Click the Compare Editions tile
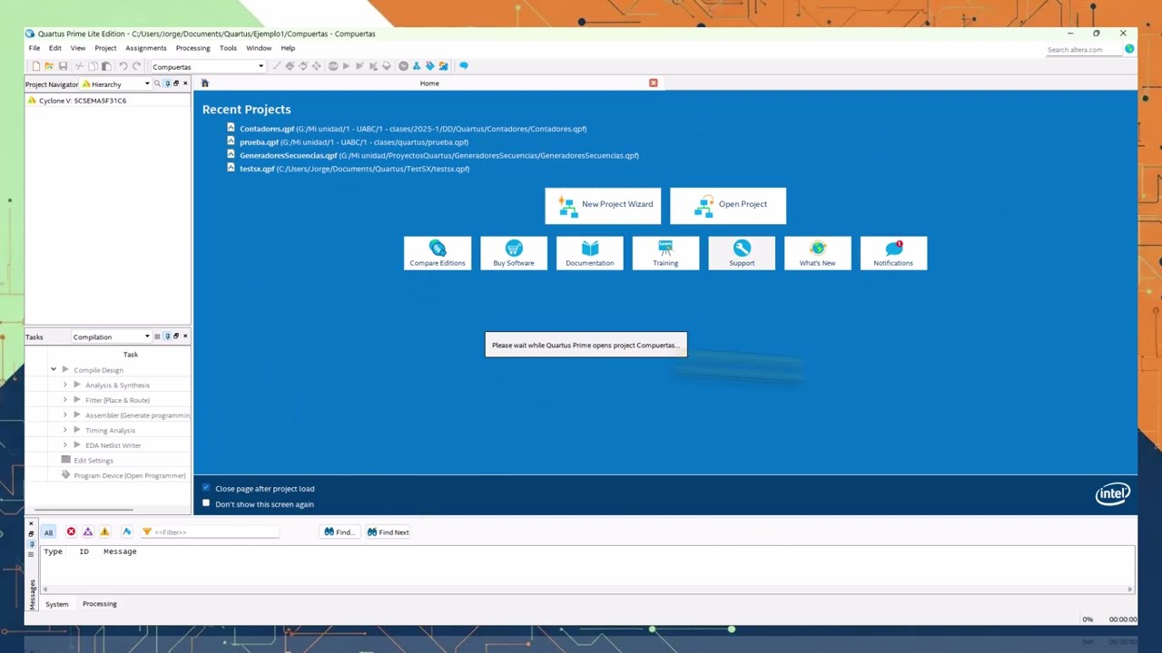This screenshot has height=653, width=1162. (438, 253)
